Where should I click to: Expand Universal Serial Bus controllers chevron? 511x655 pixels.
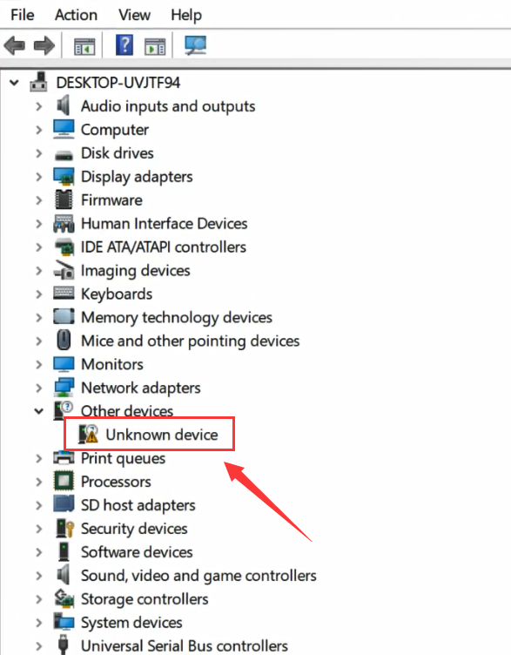click(39, 645)
